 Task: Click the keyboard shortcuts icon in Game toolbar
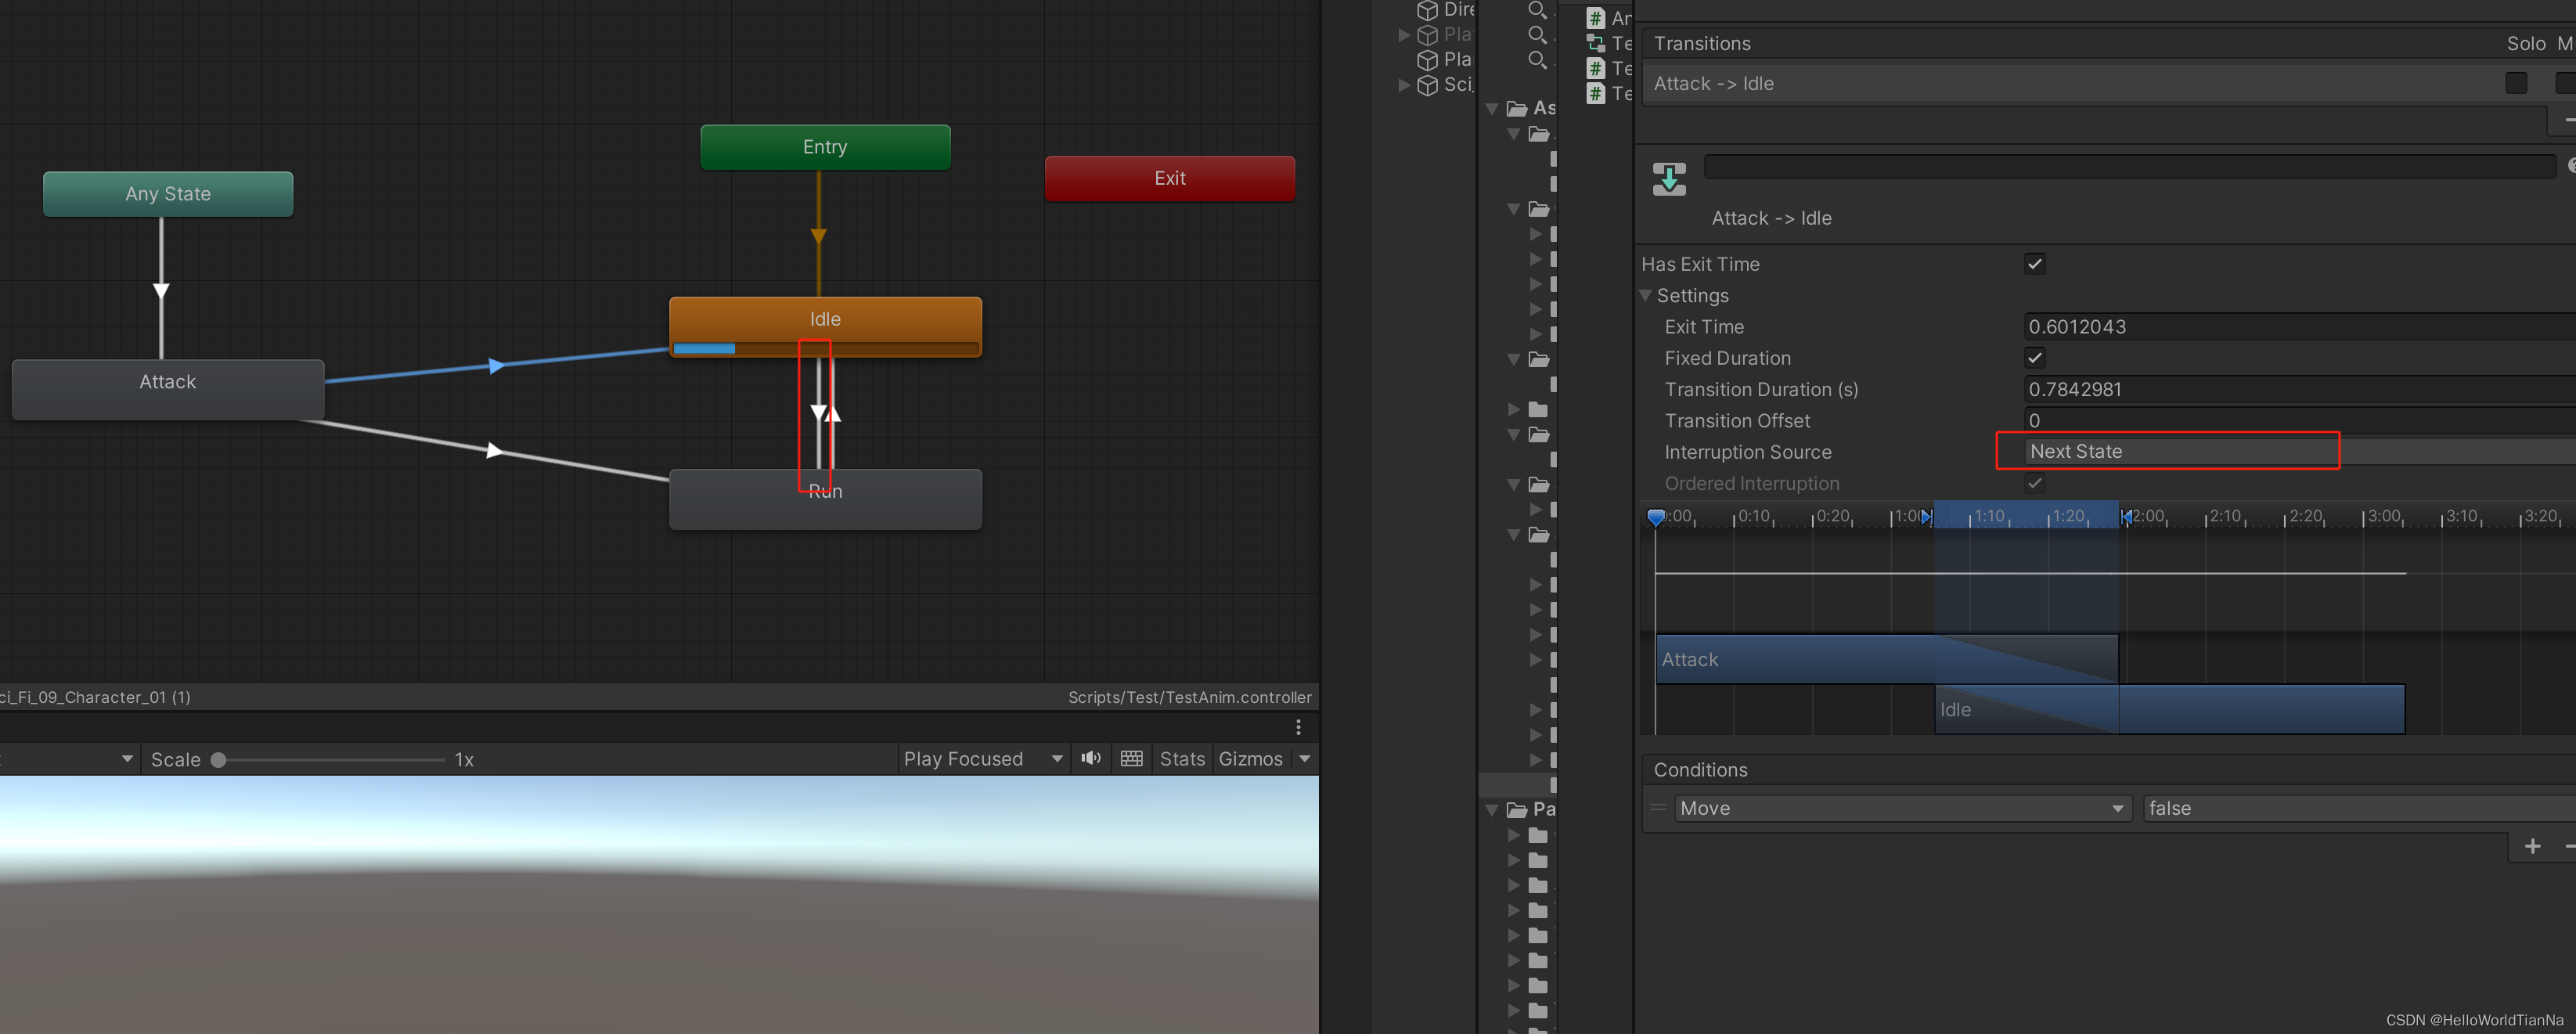point(1132,759)
